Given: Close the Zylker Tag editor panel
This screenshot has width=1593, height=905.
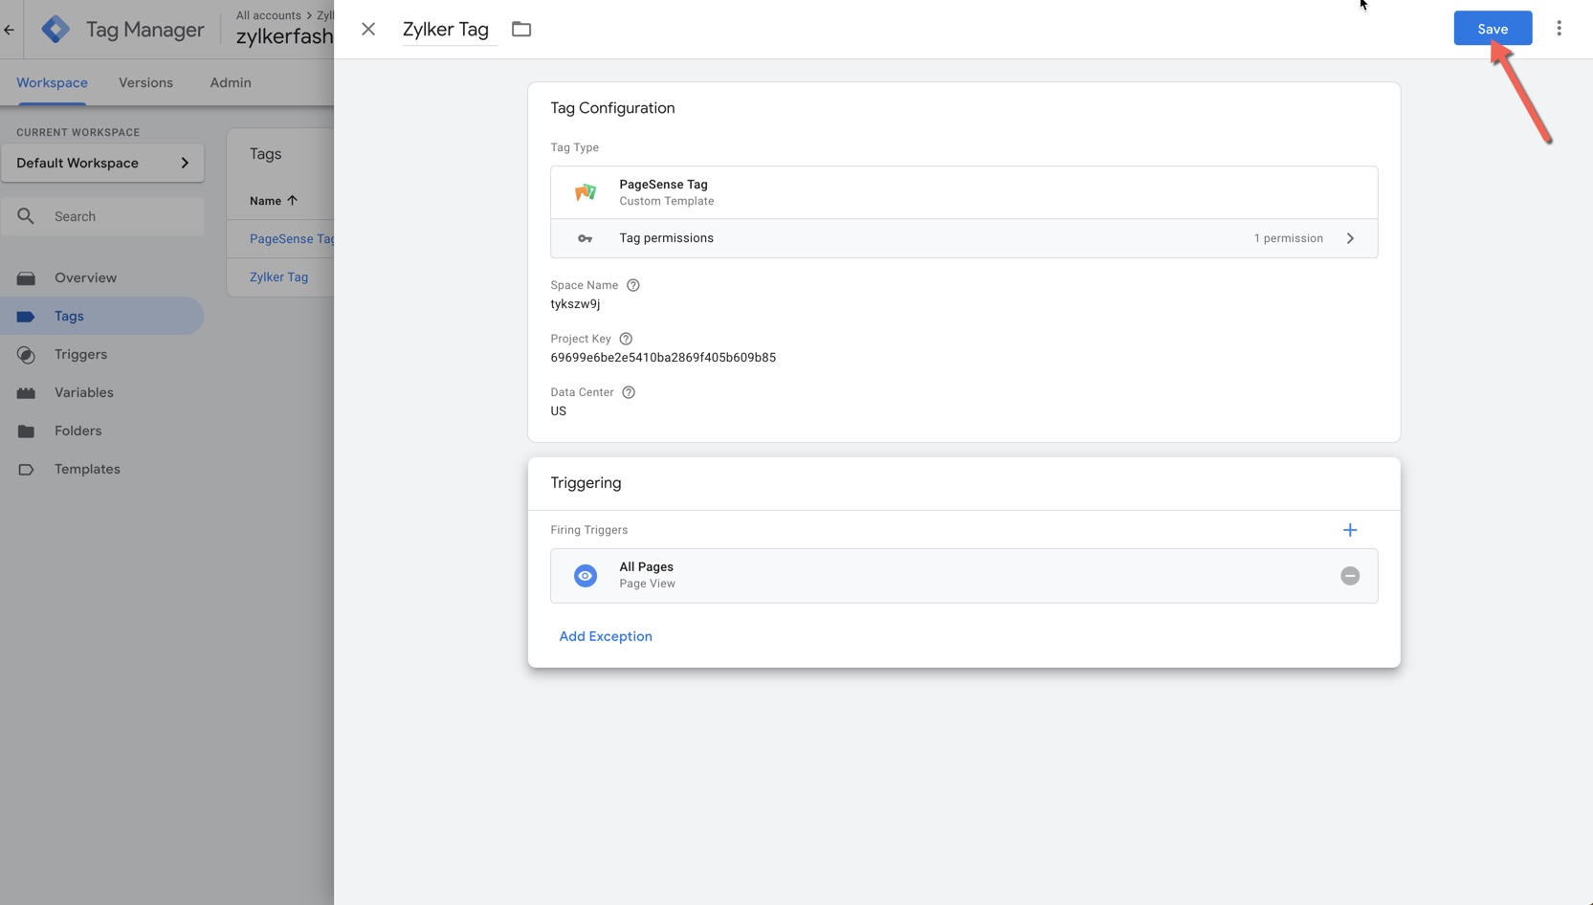Looking at the screenshot, I should 368,29.
